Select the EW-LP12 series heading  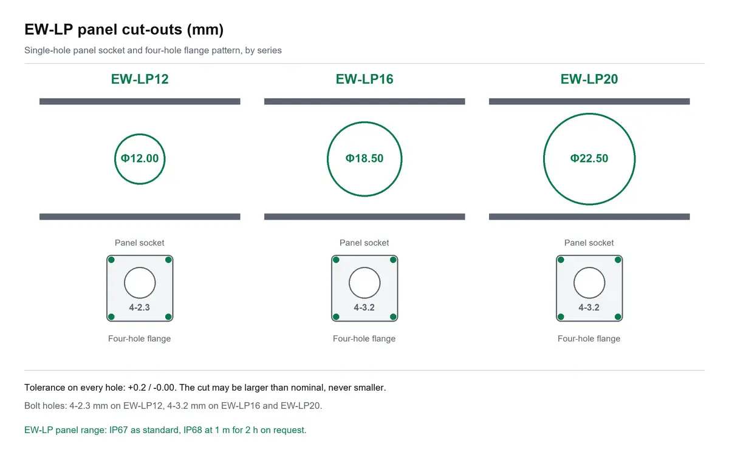[x=140, y=79]
